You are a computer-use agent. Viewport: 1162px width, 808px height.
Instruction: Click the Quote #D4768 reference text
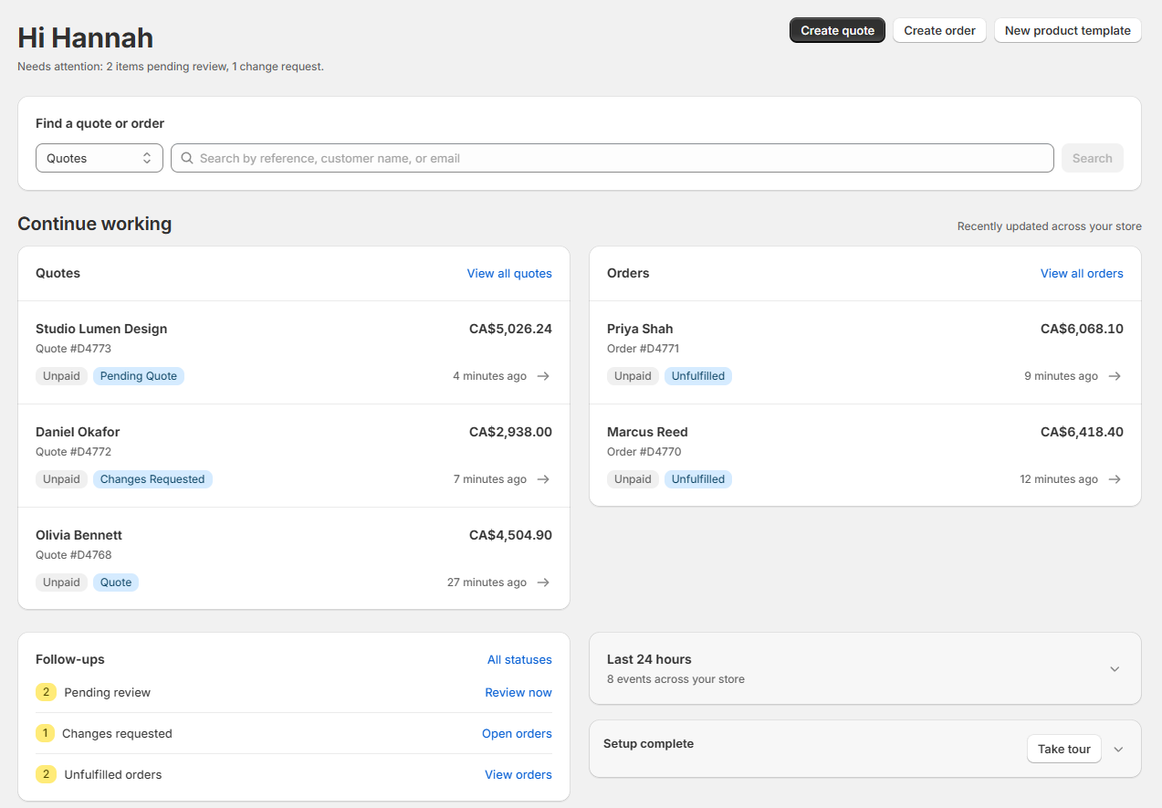[73, 555]
